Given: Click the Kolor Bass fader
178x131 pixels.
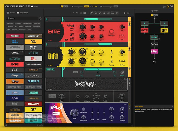Looking at the screenshot, I should click(92, 113).
